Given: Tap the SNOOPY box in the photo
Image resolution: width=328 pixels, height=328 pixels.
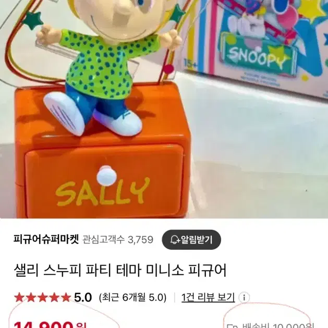Looking at the screenshot, I should click(254, 42).
